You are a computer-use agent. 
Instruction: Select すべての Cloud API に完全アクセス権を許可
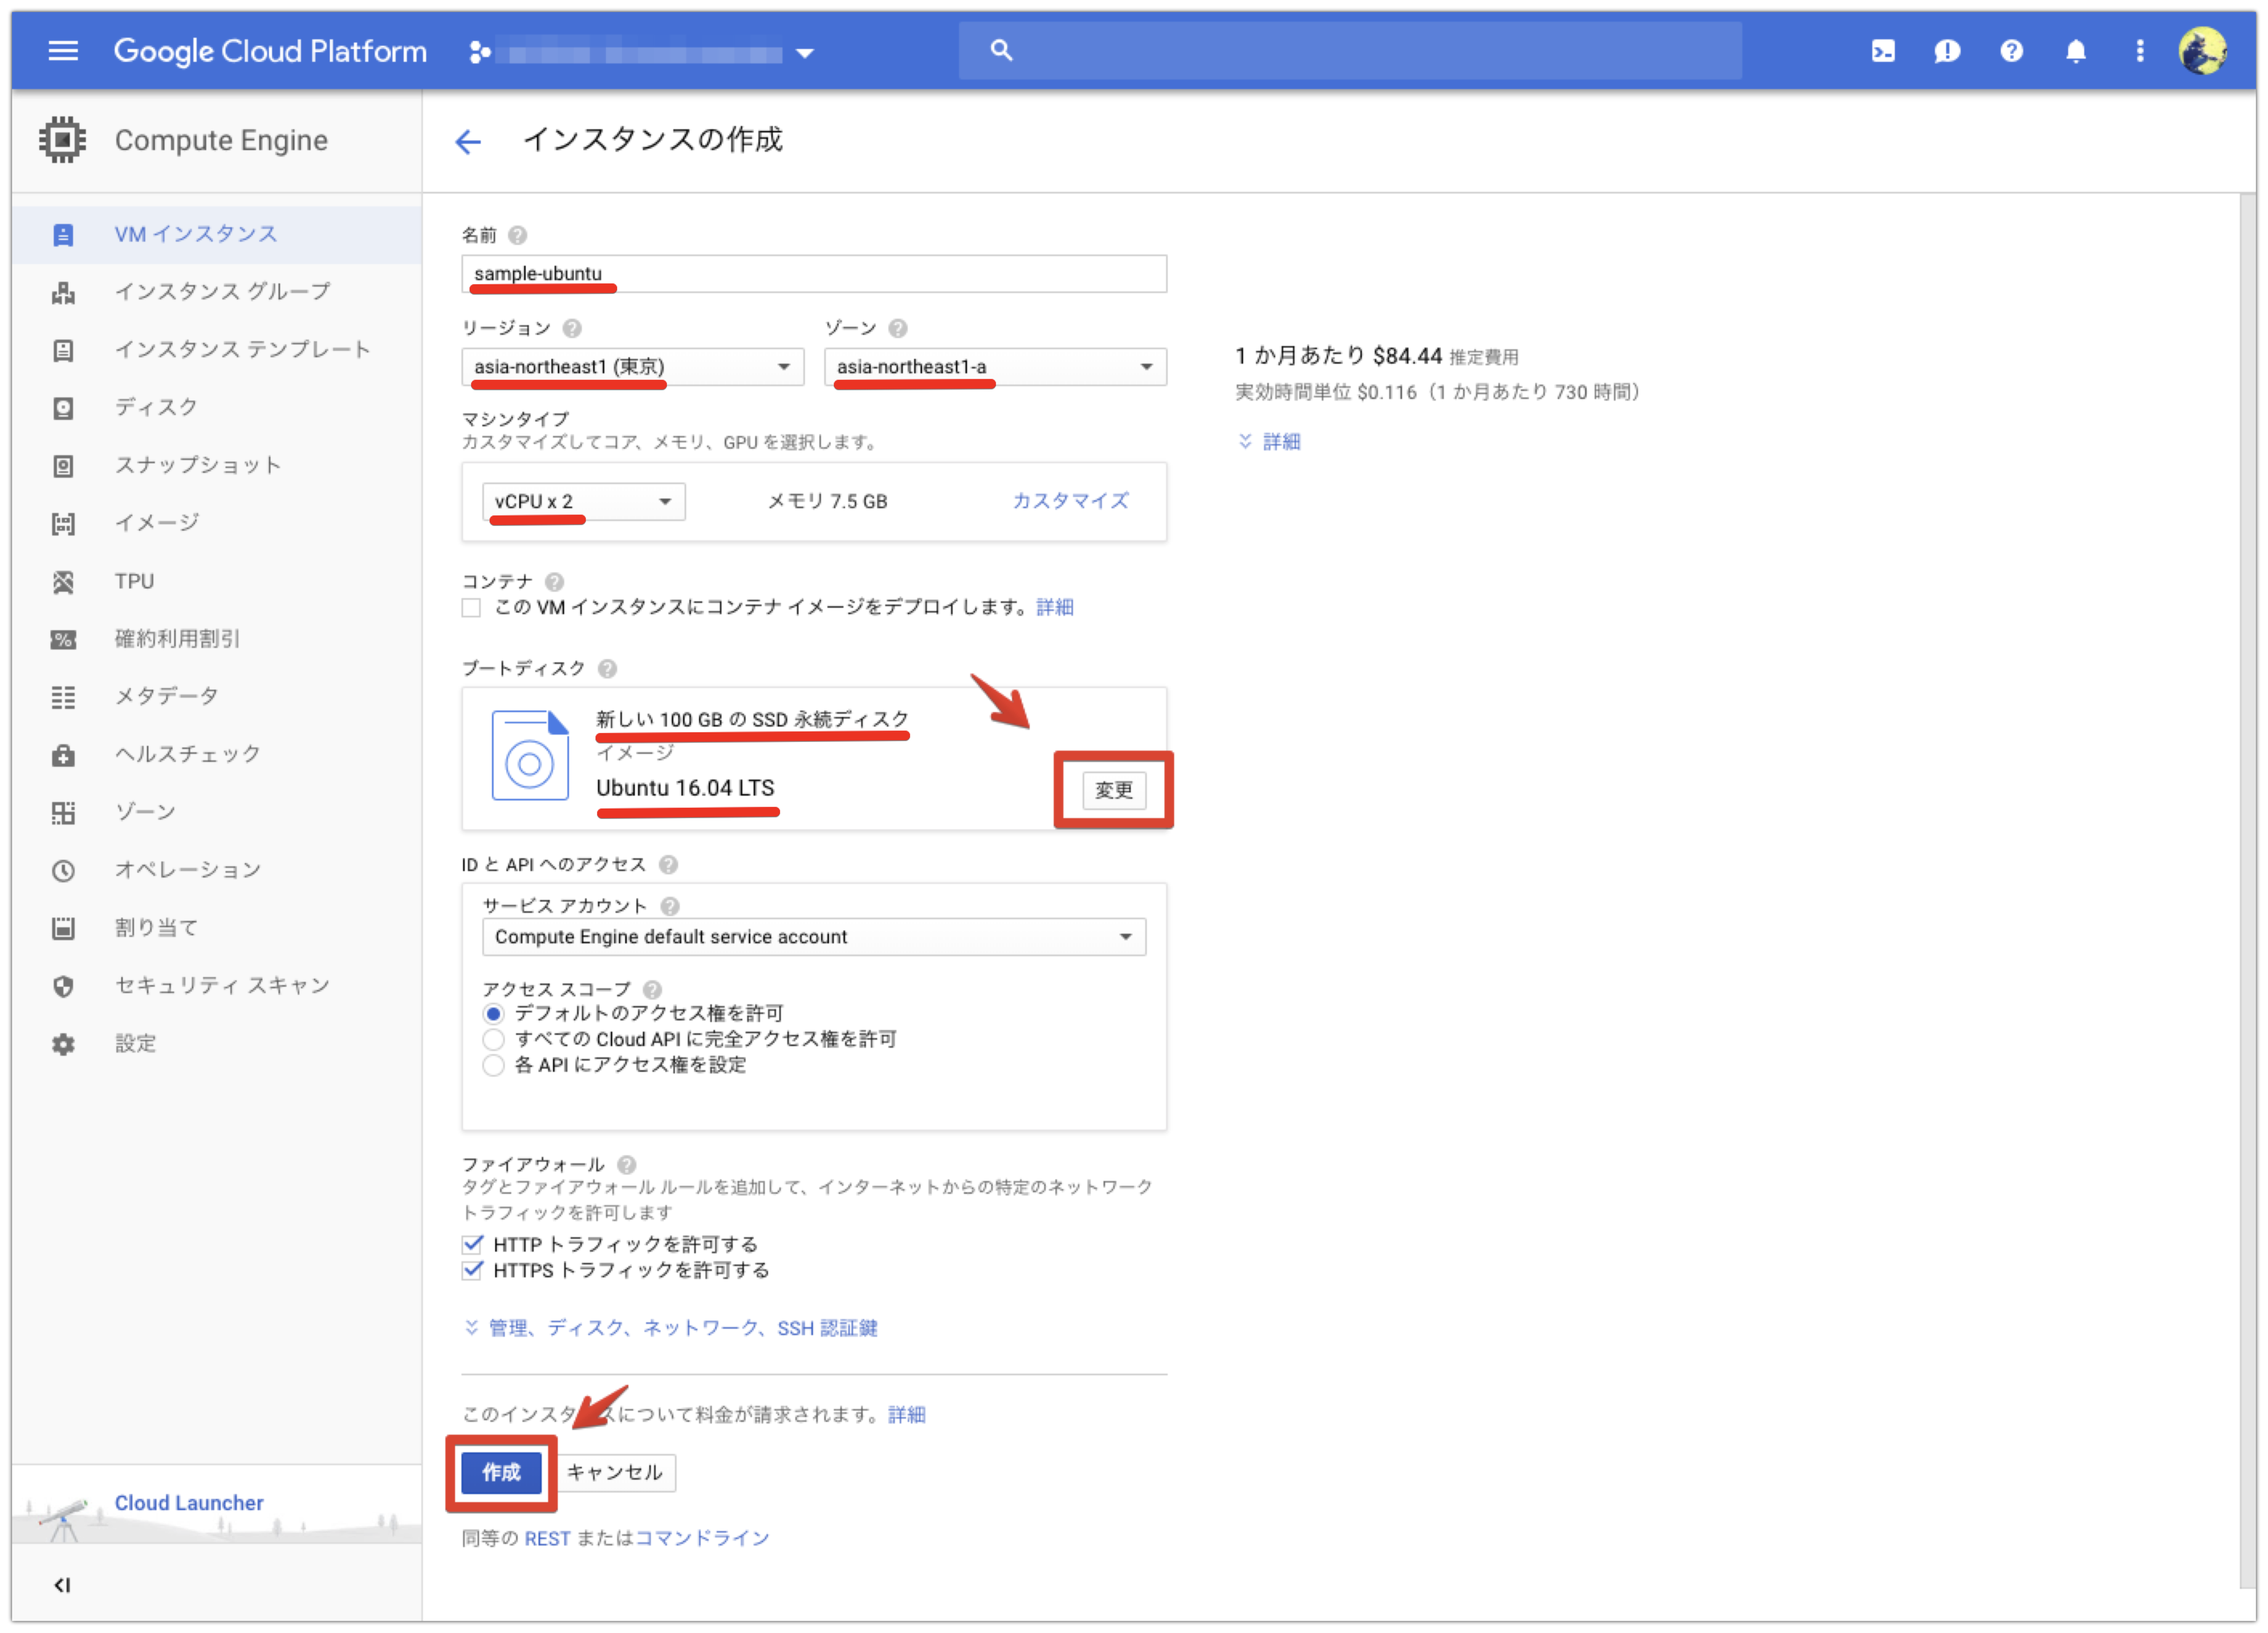(x=493, y=1040)
